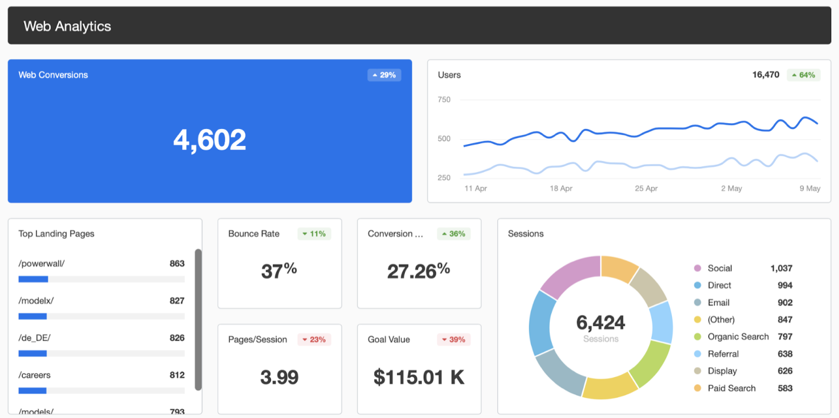Select the Display legend color dot
This screenshot has height=418, width=839.
coord(697,371)
